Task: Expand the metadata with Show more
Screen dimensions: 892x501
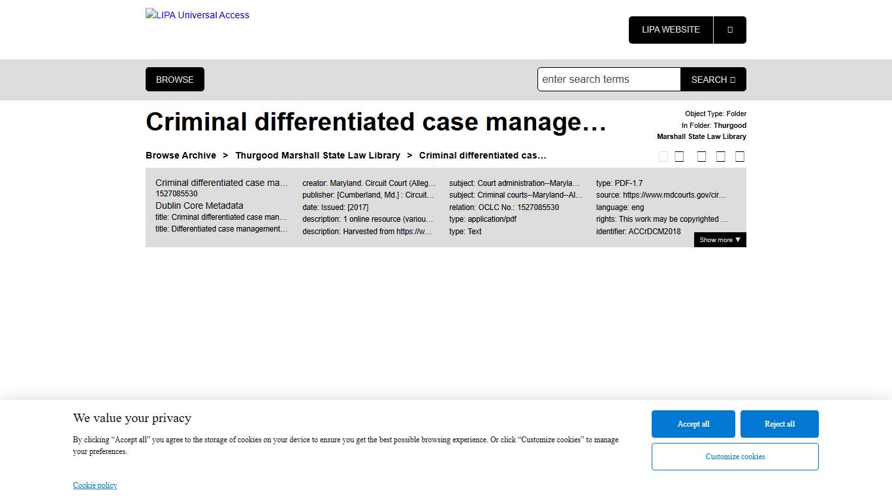Action: [x=719, y=239]
